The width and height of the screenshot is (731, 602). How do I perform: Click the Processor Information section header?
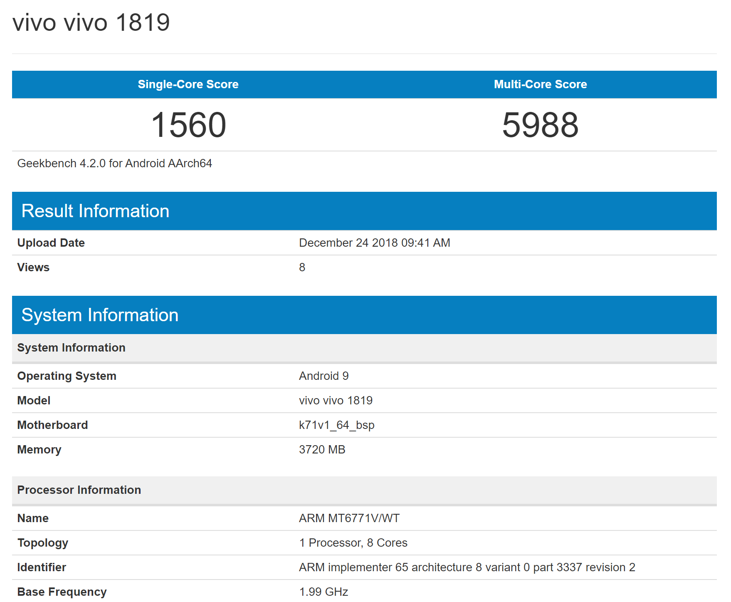pyautogui.click(x=79, y=490)
